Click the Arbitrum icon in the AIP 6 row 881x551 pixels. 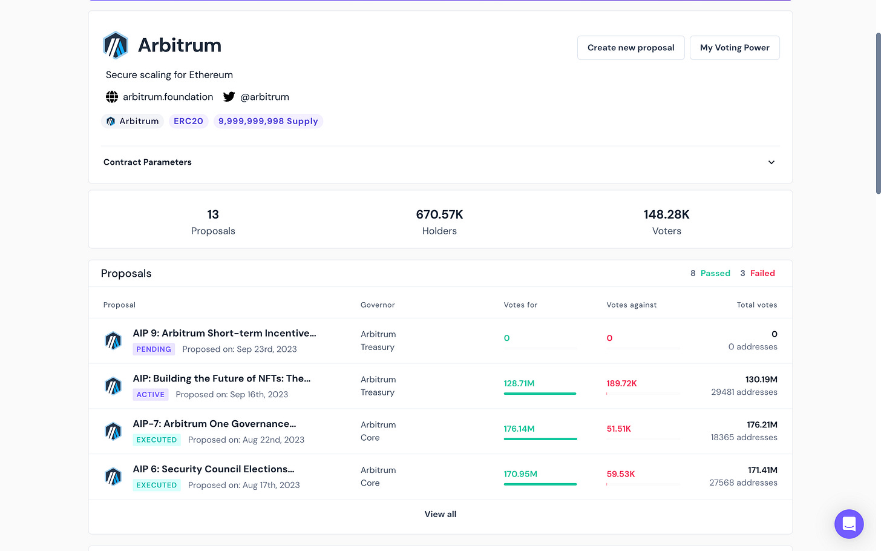pyautogui.click(x=113, y=477)
